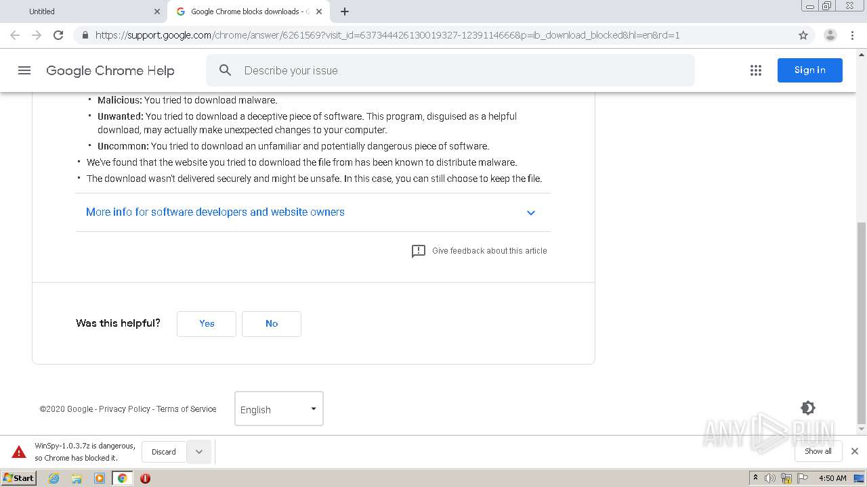867x487 pixels.
Task: Click the ©2020 Google footer text
Action: [66, 409]
